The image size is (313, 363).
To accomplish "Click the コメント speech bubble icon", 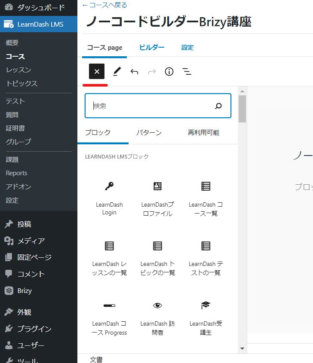I will tap(9, 274).
